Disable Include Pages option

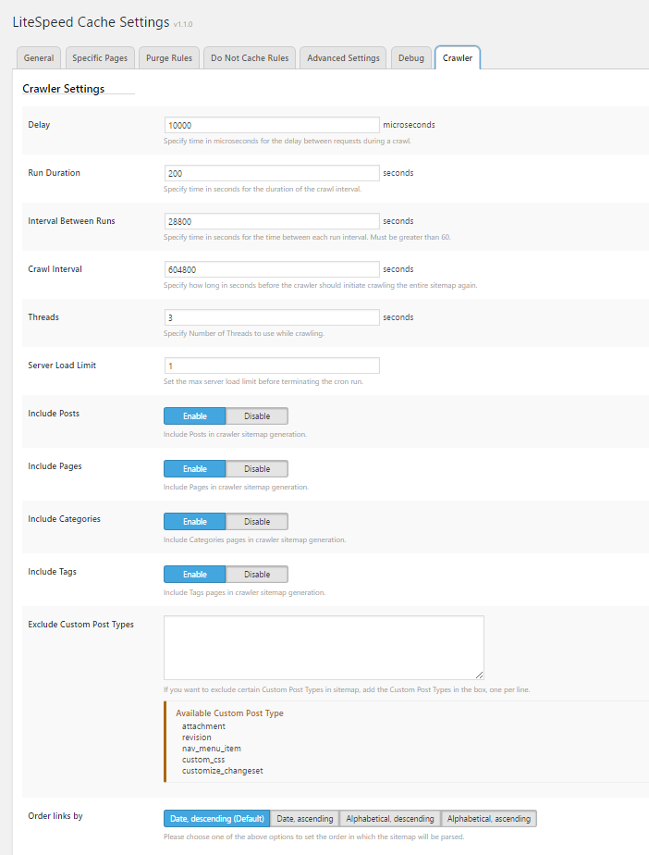(257, 469)
